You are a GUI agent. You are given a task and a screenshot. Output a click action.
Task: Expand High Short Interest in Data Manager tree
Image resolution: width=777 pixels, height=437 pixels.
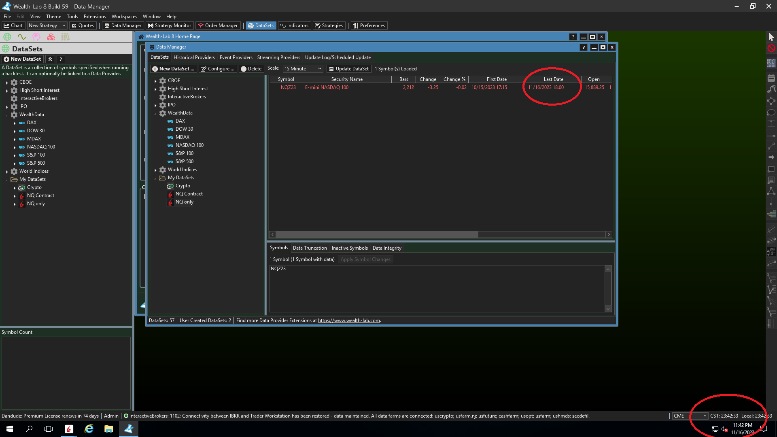pyautogui.click(x=155, y=89)
